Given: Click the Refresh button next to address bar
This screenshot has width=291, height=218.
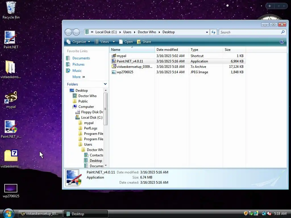Looking at the screenshot, I should tap(213, 32).
